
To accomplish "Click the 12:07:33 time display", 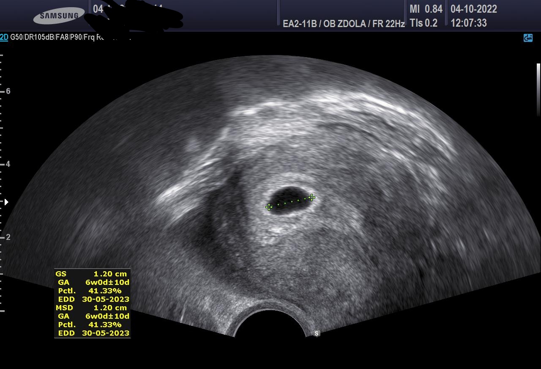I will (x=469, y=23).
